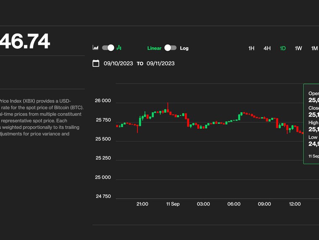Toggle the chart type switch

pyautogui.click(x=108, y=48)
